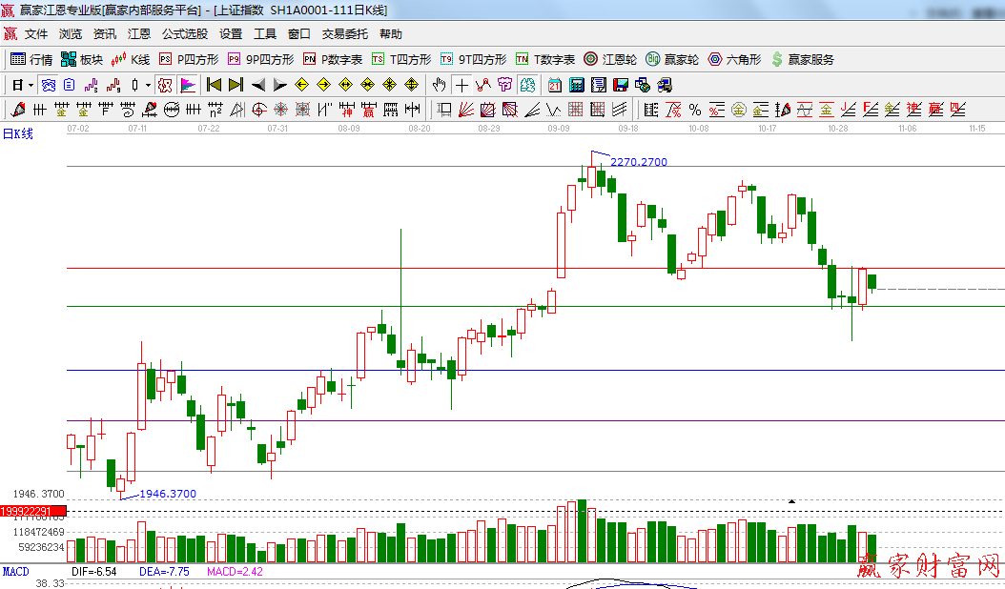1005x589 pixels.
Task: Click the percent sign tool icon
Action: [695, 110]
